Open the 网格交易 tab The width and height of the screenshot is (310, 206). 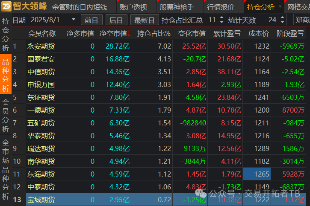click(298, 7)
